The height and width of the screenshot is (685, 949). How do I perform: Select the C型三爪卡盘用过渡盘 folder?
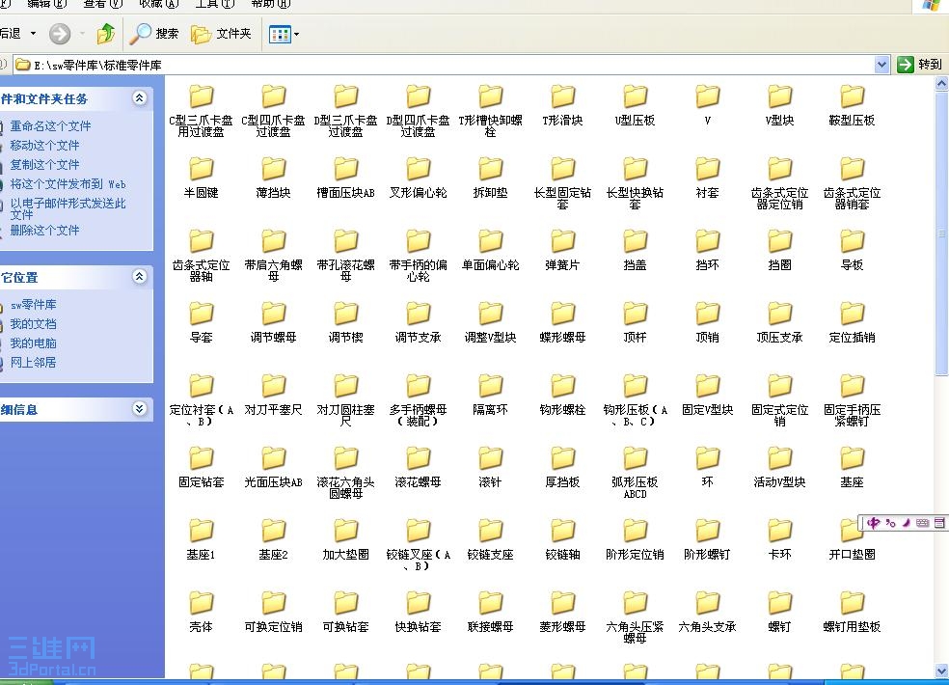[x=201, y=111]
